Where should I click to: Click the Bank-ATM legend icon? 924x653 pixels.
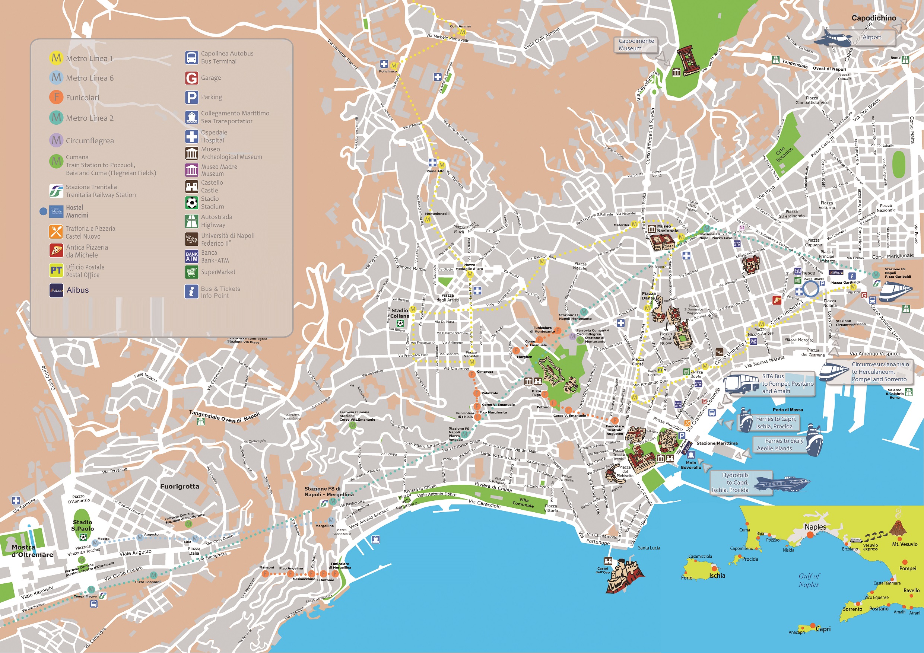191,256
